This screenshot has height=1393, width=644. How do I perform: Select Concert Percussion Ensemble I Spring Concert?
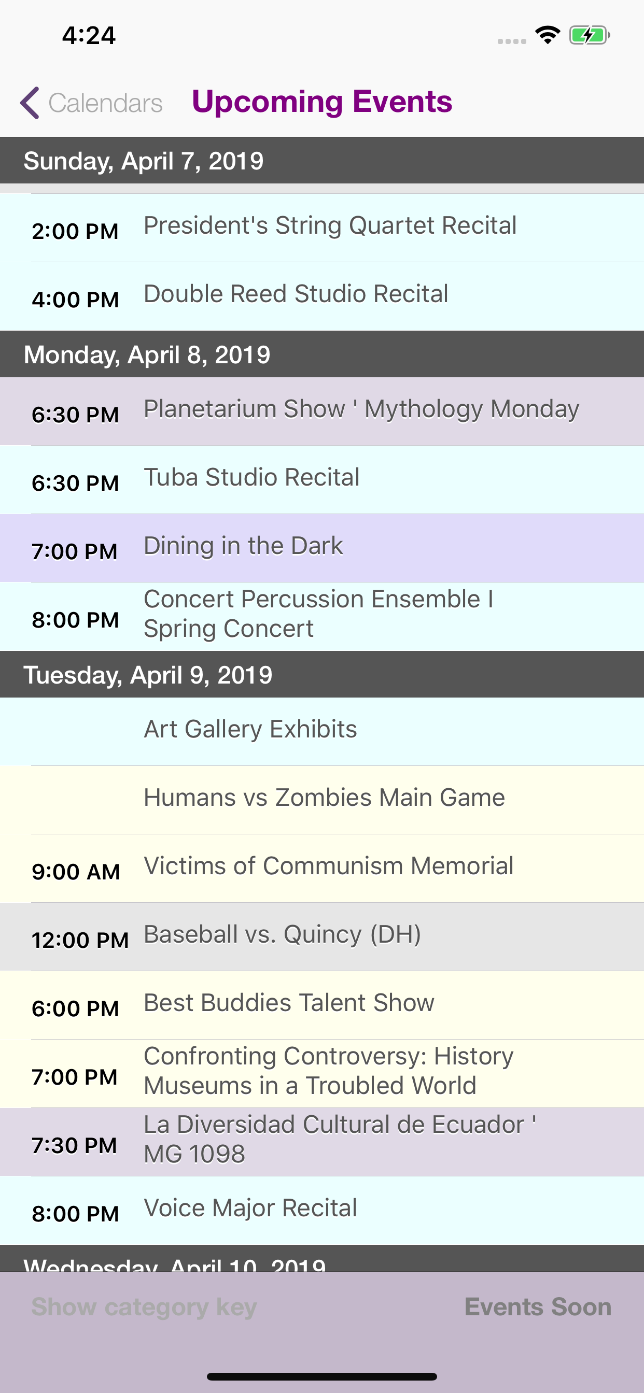coord(322,617)
